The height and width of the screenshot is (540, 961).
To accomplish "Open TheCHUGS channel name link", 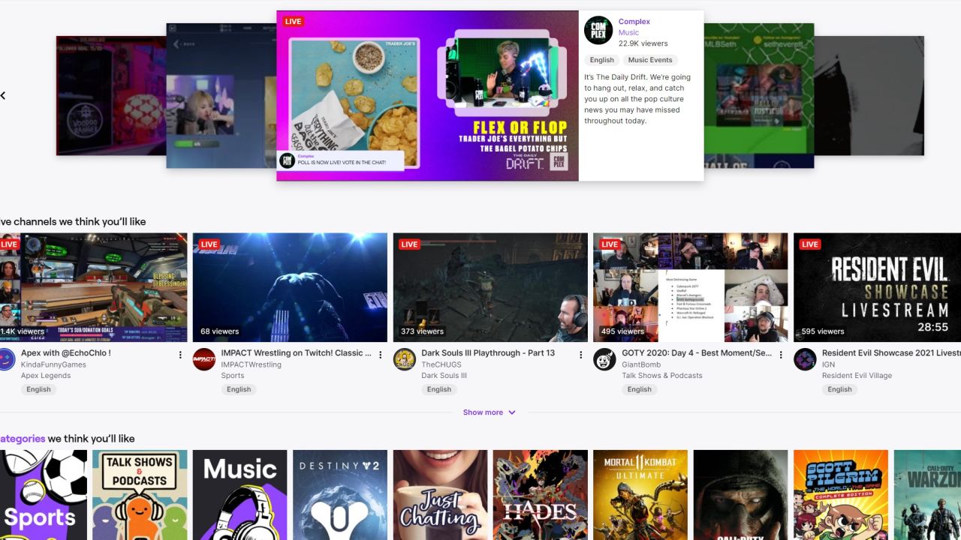I will click(x=441, y=365).
